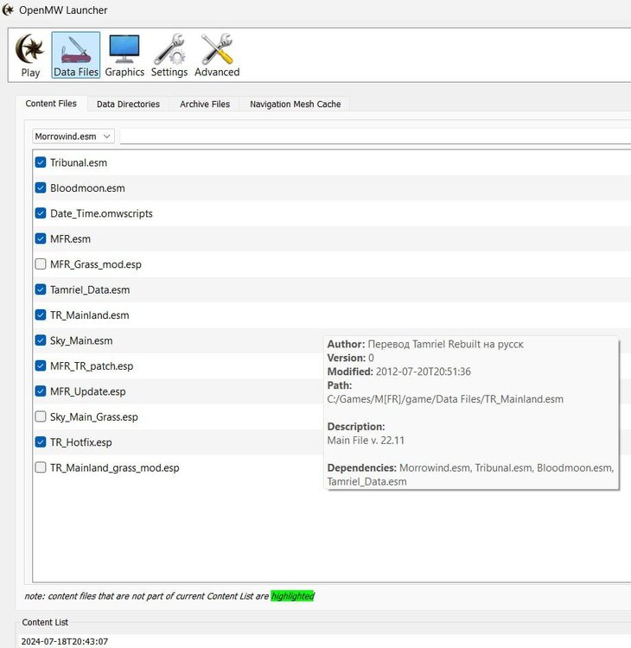Select the MFR_Grass_mod.esp file name
This screenshot has height=648, width=631.
96,264
